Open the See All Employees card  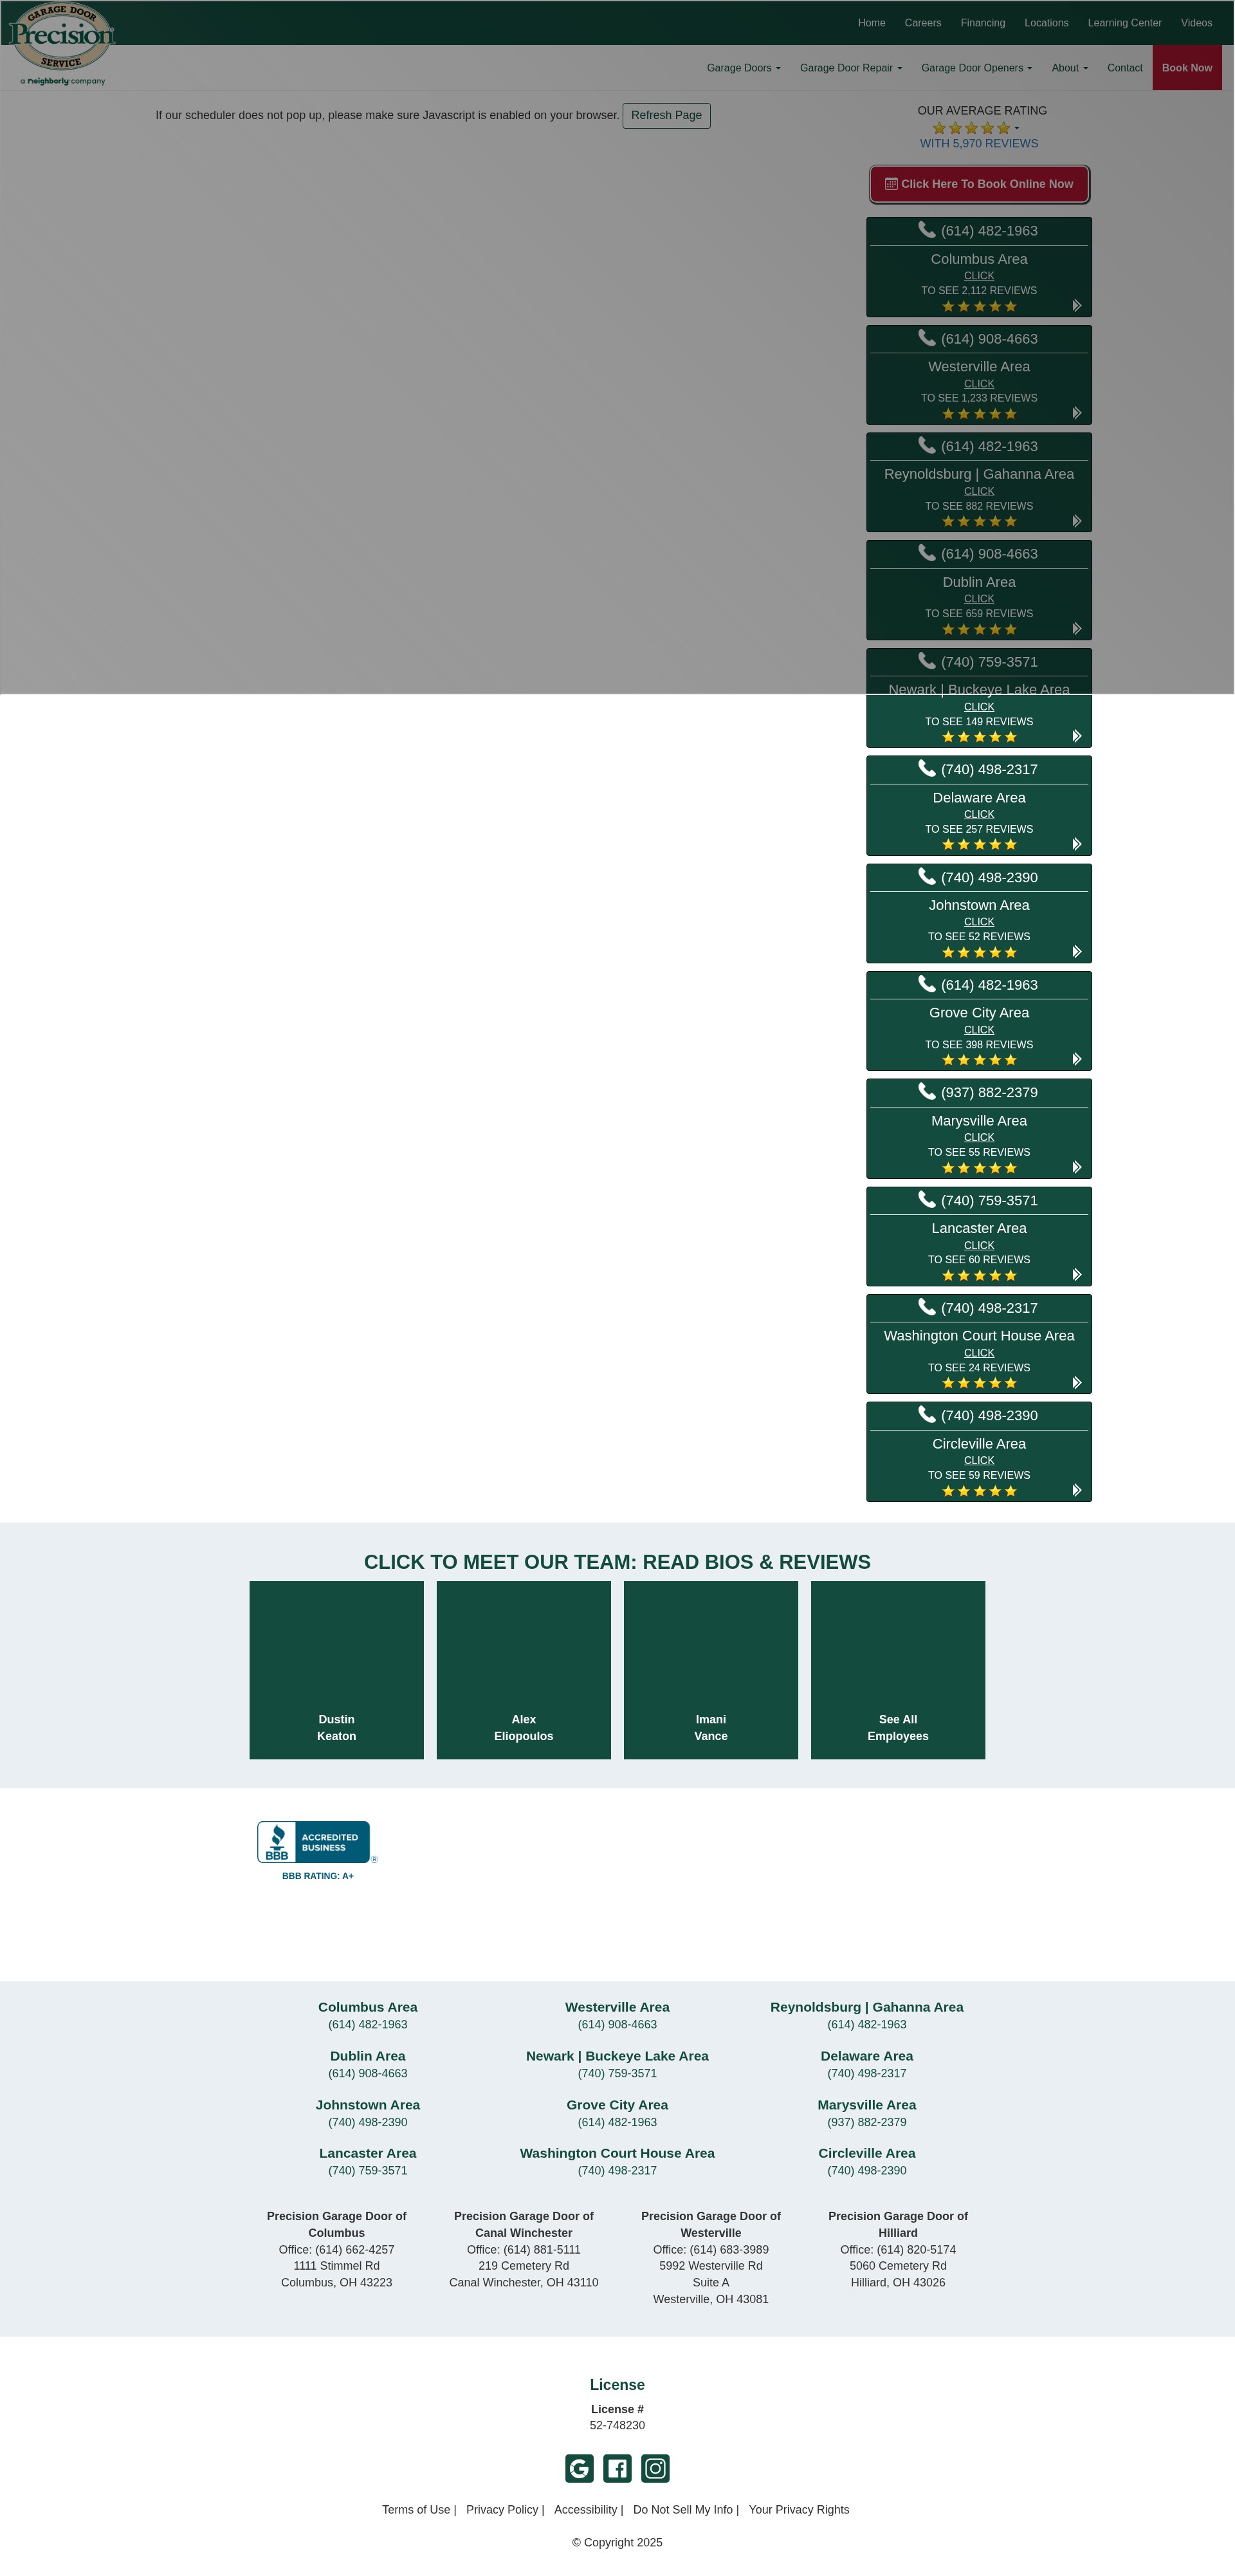tap(899, 1669)
